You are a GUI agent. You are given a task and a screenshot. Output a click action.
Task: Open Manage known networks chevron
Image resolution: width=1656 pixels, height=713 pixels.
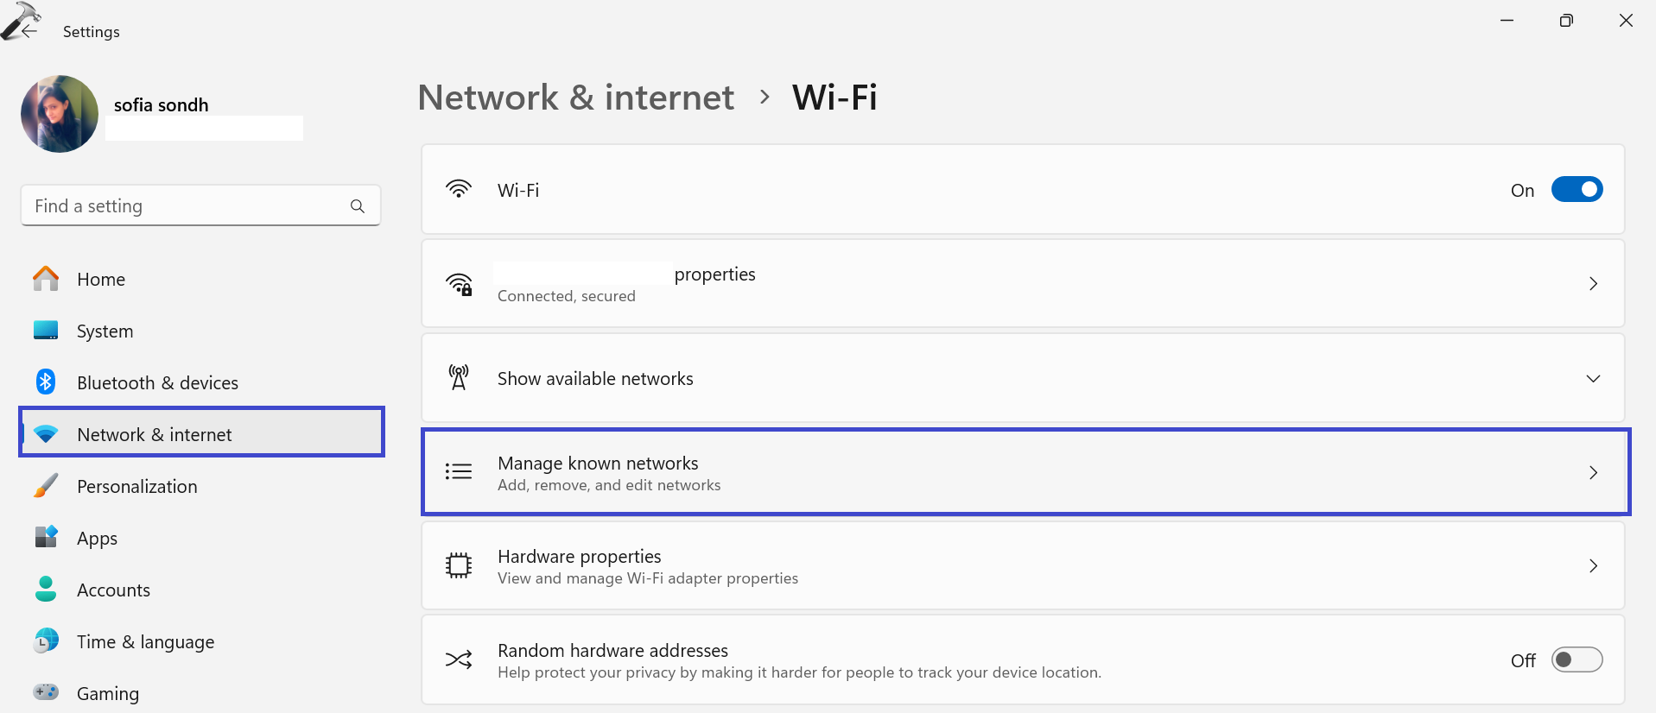point(1593,473)
